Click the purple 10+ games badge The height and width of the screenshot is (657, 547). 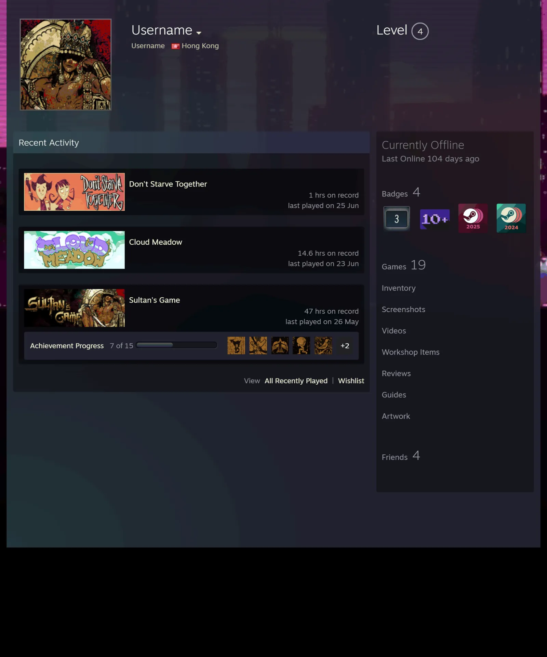click(435, 219)
